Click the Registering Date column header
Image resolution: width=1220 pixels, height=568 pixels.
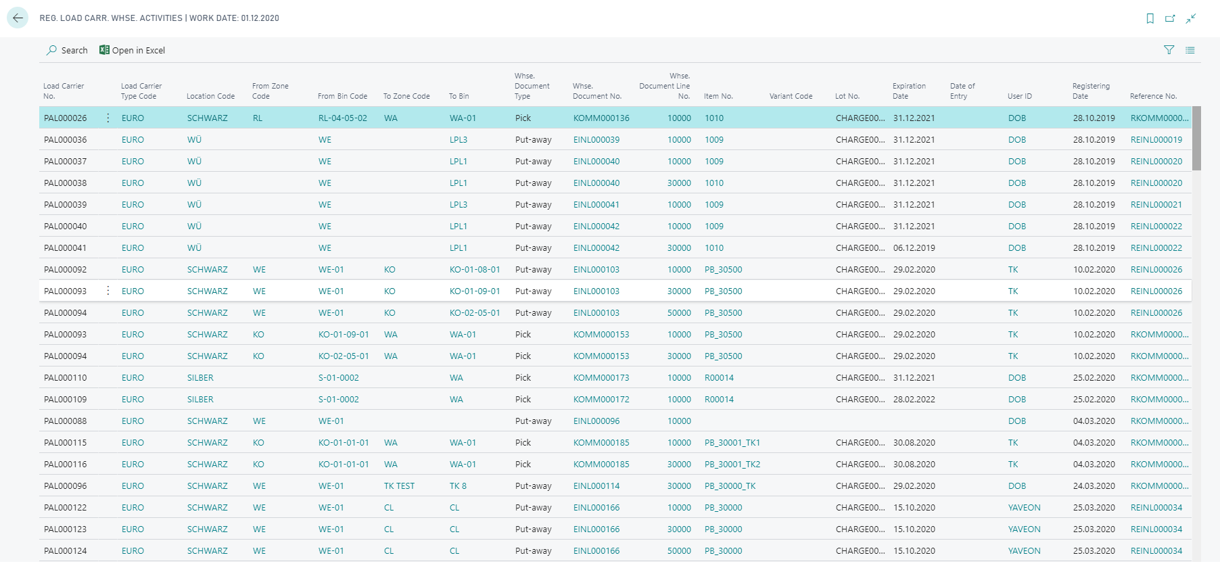(x=1091, y=91)
